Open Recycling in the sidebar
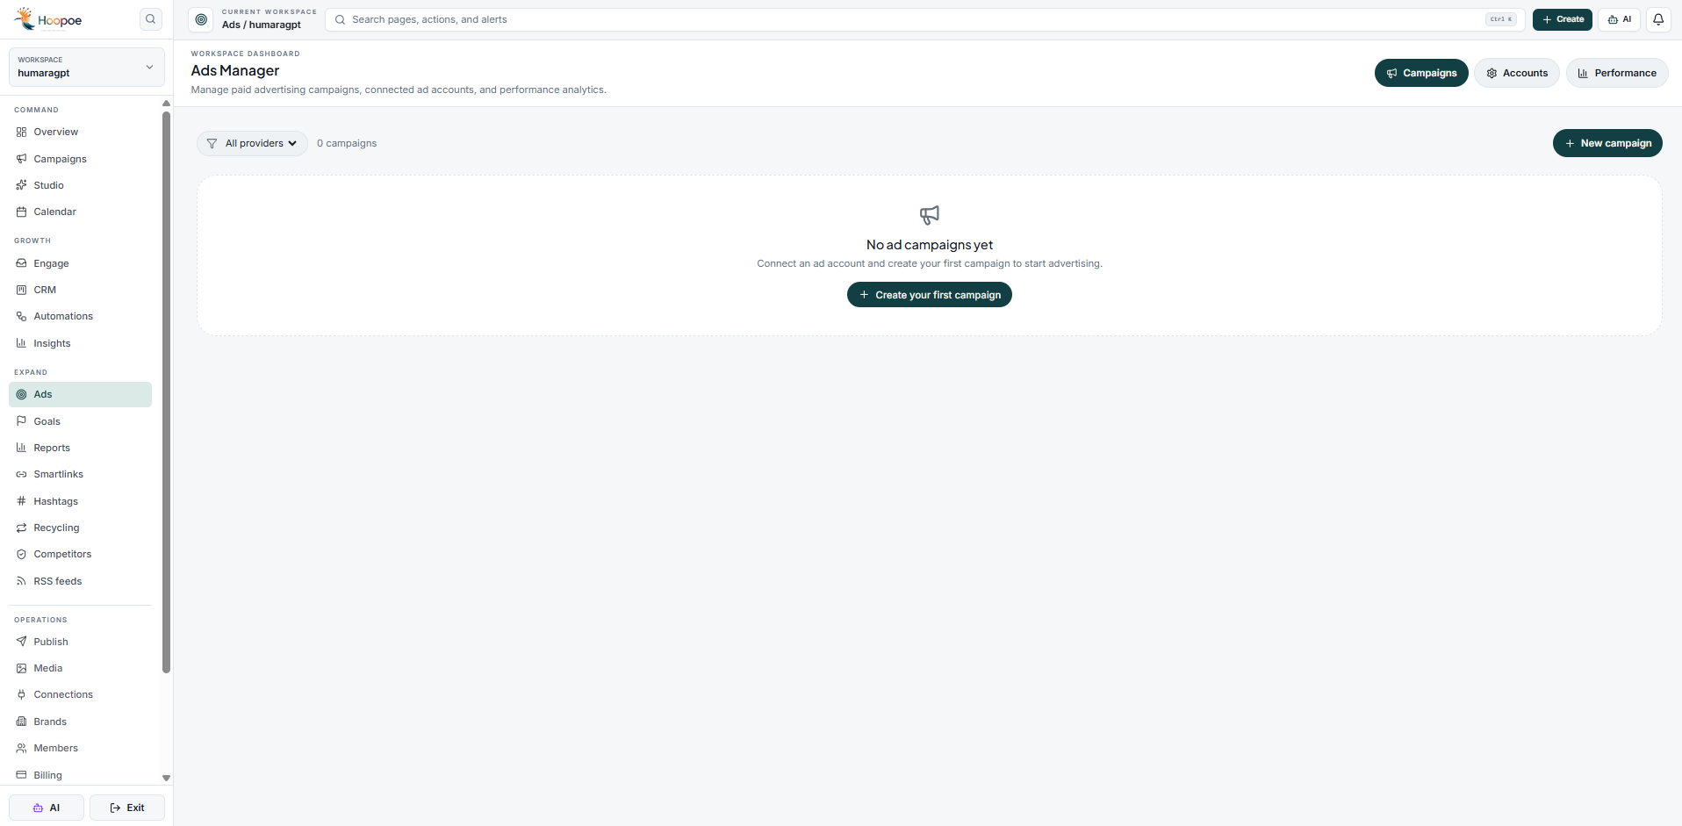Image resolution: width=1682 pixels, height=826 pixels. pos(80,528)
